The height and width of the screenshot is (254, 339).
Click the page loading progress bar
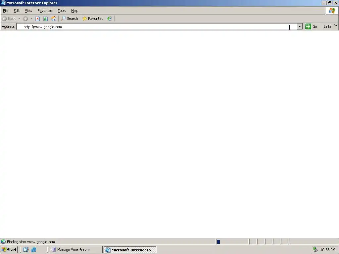(x=232, y=242)
